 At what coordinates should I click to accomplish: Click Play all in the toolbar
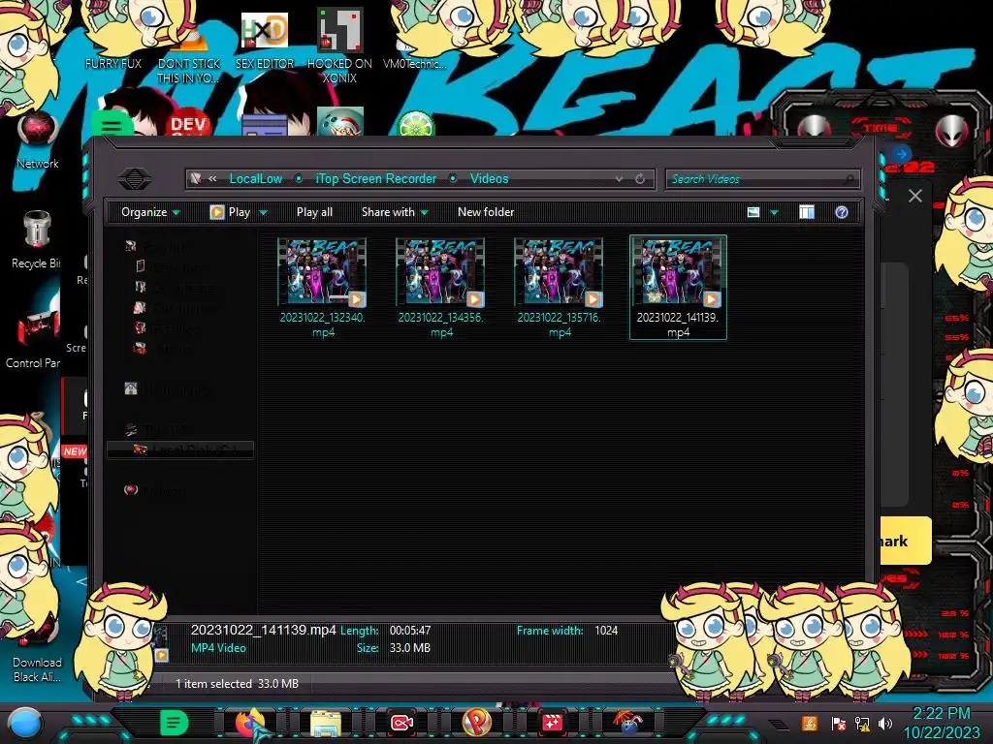pyautogui.click(x=314, y=212)
